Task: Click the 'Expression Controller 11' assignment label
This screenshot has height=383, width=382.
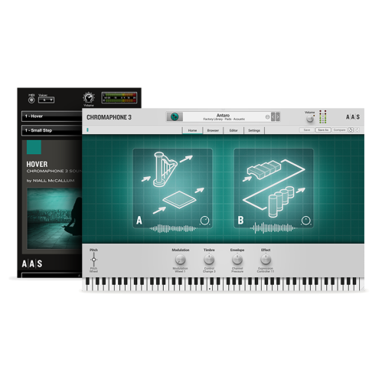Action: tap(266, 270)
